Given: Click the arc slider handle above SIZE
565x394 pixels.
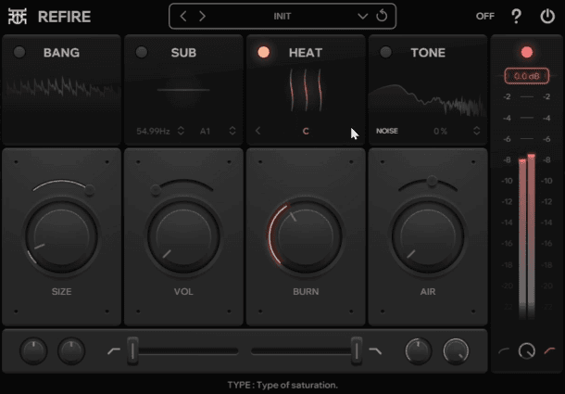Looking at the screenshot, I should 90,190.
